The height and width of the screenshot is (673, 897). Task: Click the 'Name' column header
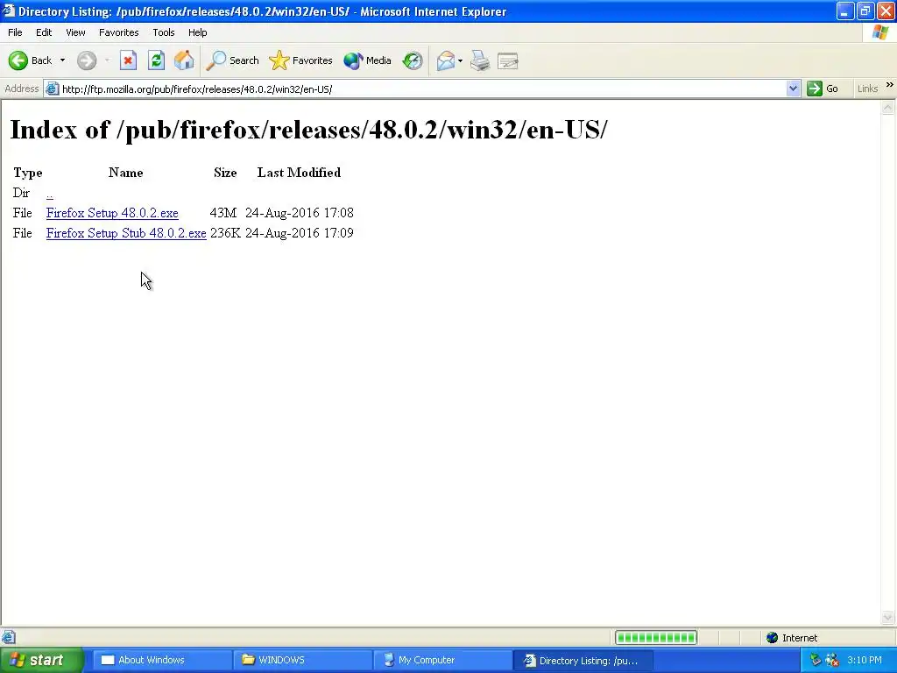(126, 173)
